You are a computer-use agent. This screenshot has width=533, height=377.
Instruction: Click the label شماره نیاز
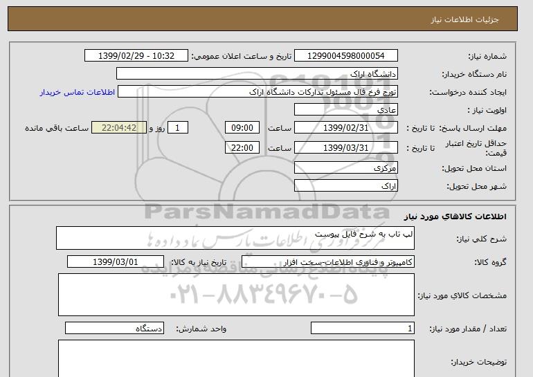[x=487, y=56]
